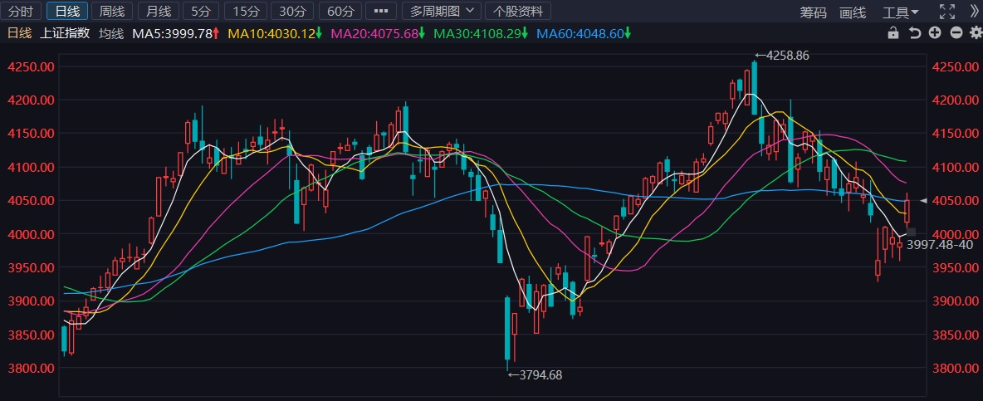
Task: Open more periods with the ellipsis button
Action: tap(381, 12)
